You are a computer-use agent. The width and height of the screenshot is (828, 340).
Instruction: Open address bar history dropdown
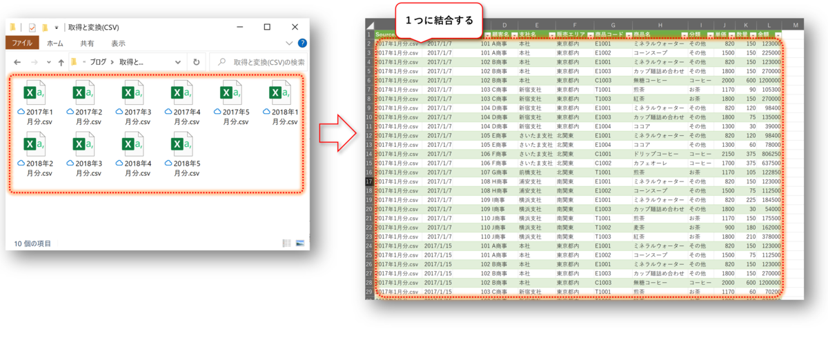click(x=179, y=62)
